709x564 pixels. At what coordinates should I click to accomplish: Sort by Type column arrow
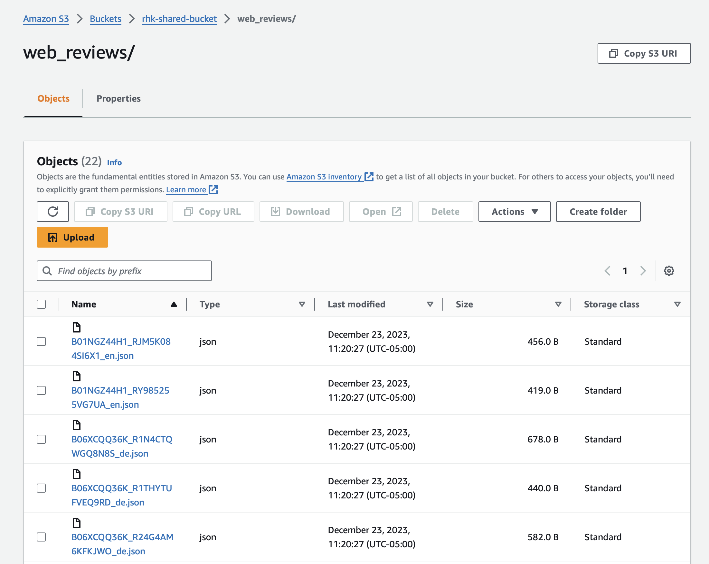pos(302,304)
